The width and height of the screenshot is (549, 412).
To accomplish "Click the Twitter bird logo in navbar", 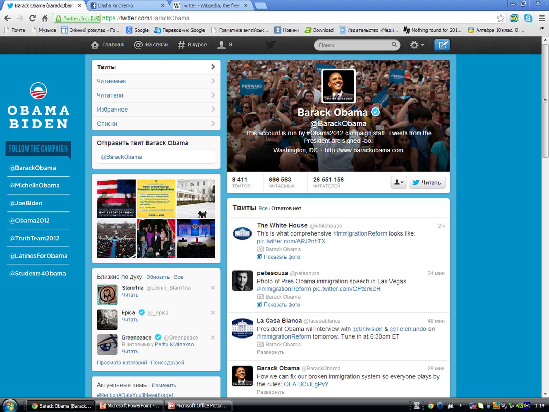I will [x=271, y=45].
